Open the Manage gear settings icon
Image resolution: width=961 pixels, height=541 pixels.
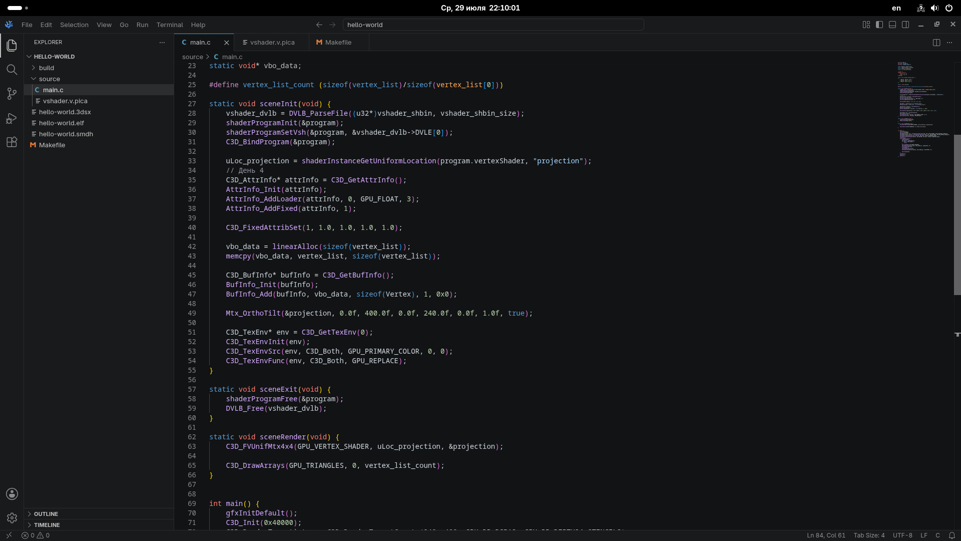pos(12,518)
